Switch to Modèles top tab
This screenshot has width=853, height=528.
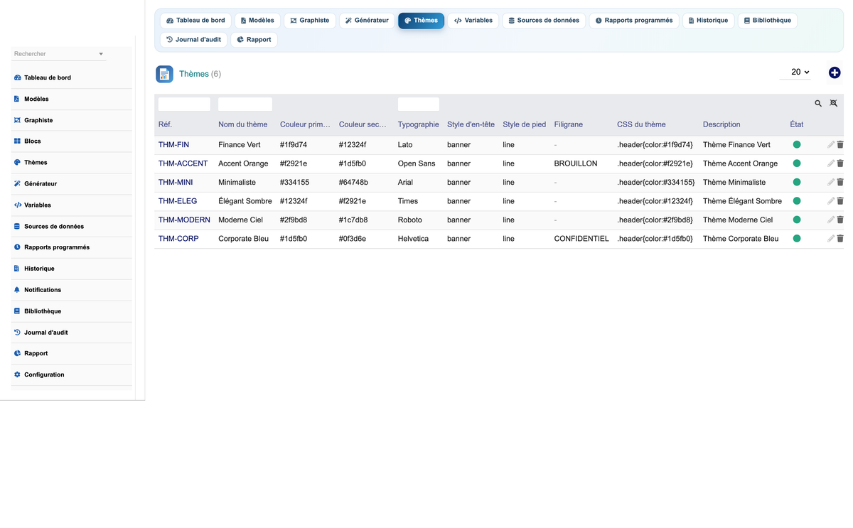257,21
